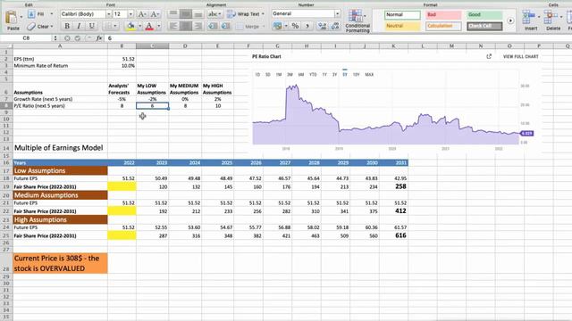The image size is (572, 321).
Task: Select the Minimum Rate of Return 10.0% cell
Action: point(122,66)
